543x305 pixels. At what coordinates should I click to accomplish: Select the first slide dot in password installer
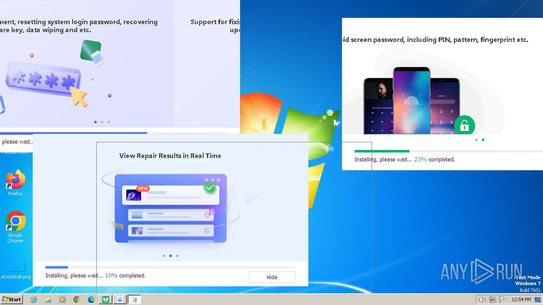[95, 122]
